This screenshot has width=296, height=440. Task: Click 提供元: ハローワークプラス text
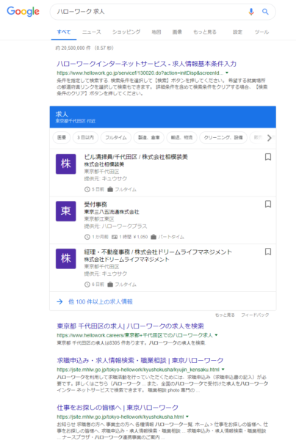pyautogui.click(x=115, y=226)
